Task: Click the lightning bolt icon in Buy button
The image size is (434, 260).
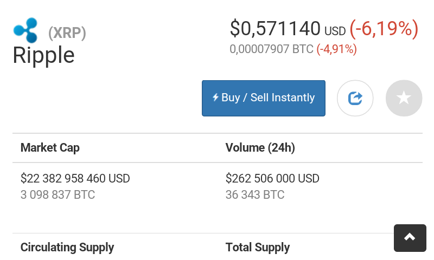Action: 215,97
